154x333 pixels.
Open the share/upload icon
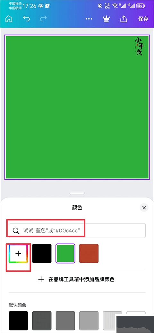(x=124, y=19)
